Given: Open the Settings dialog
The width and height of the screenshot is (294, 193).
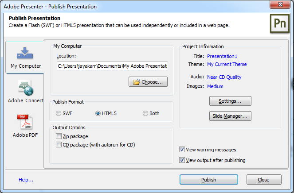Looking at the screenshot, I should click(230, 101).
